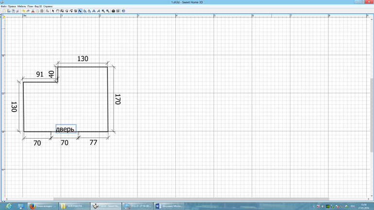Activate the Pan hand tool

pyautogui.click(x=57, y=10)
